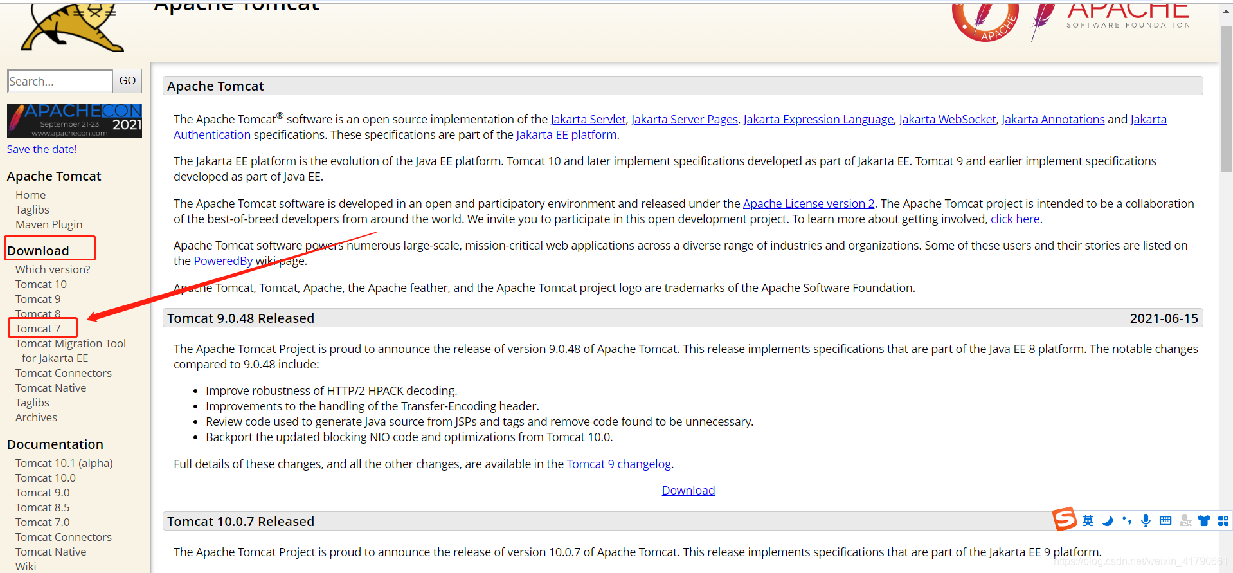Open the four-square toolbox icon
The height and width of the screenshot is (573, 1233).
coord(1223,521)
